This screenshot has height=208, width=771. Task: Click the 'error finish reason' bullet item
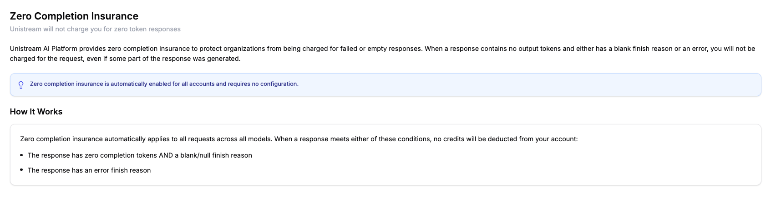(x=89, y=170)
